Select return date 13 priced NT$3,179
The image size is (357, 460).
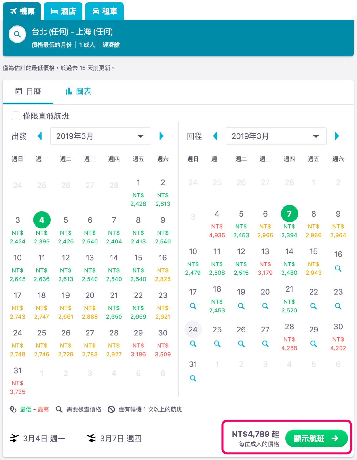[265, 262]
